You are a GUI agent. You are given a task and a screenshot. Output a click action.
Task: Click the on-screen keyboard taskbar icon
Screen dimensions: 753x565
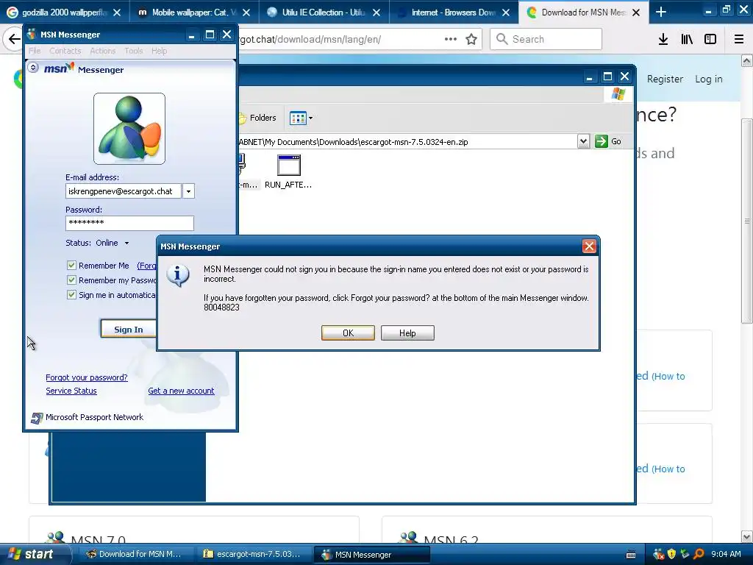[631, 555]
